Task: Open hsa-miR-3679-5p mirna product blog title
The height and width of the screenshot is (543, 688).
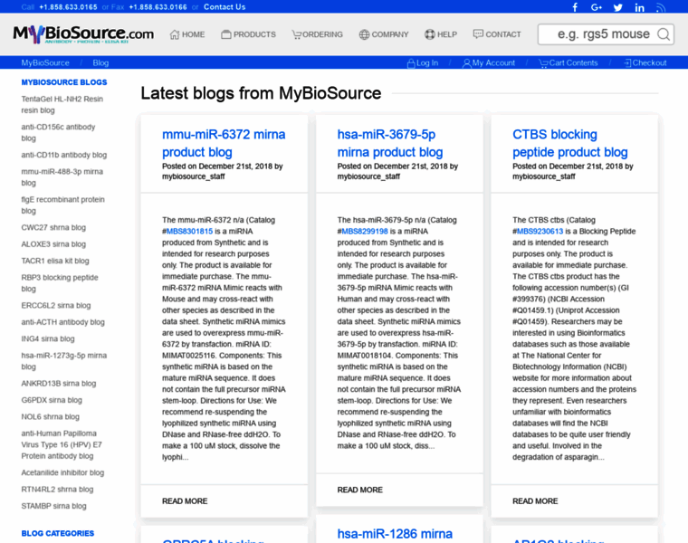Action: pyautogui.click(x=389, y=143)
